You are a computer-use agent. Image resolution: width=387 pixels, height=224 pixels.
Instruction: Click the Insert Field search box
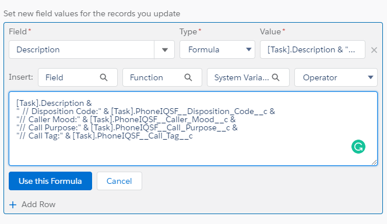coord(78,77)
